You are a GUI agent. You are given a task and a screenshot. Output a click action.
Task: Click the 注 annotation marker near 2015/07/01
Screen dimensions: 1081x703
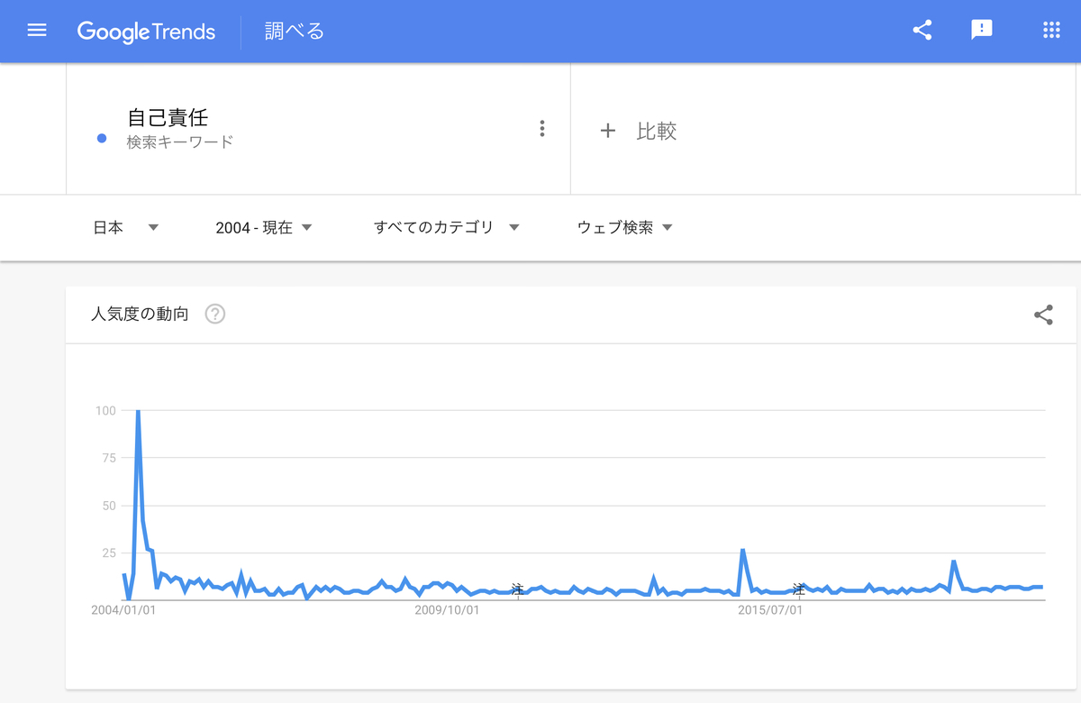[800, 589]
